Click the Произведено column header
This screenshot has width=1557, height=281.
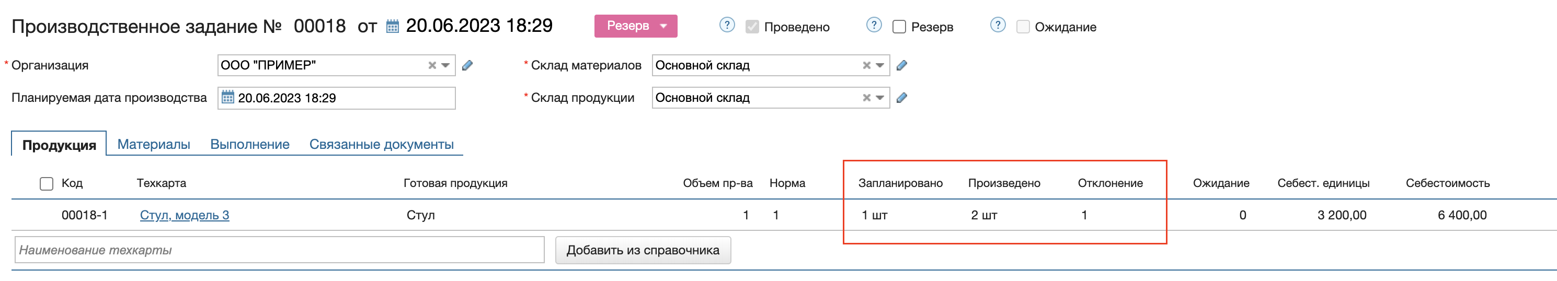click(x=1004, y=183)
